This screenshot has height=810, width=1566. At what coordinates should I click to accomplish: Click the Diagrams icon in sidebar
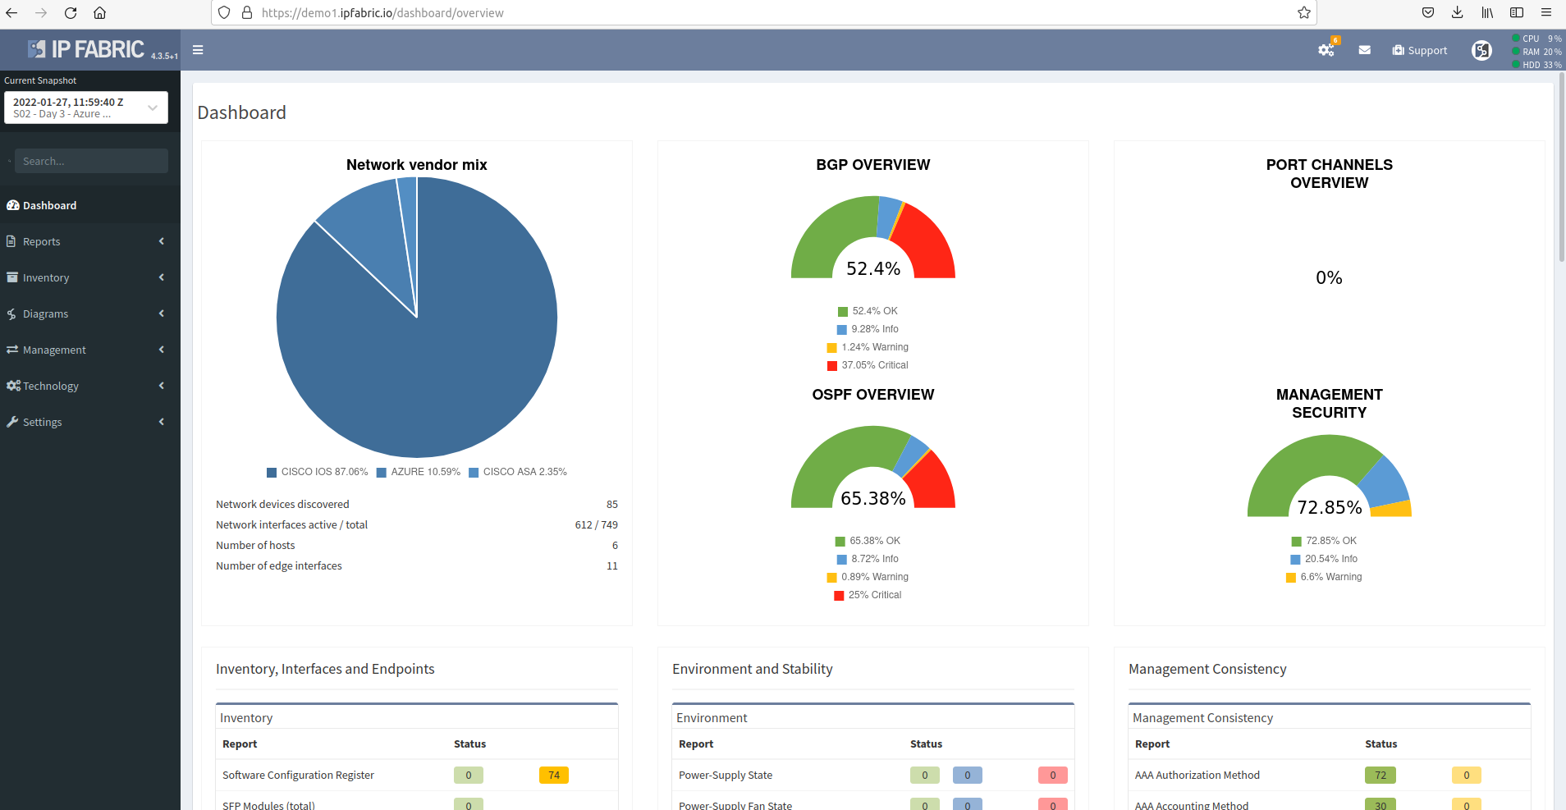point(11,313)
